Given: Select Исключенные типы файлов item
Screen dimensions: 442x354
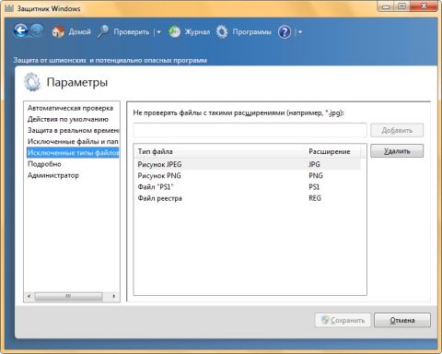Looking at the screenshot, I should point(73,152).
